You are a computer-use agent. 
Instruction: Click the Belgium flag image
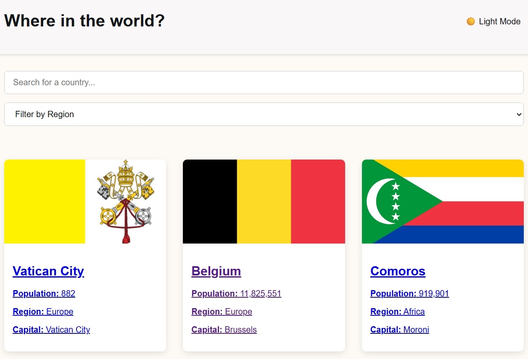264,202
